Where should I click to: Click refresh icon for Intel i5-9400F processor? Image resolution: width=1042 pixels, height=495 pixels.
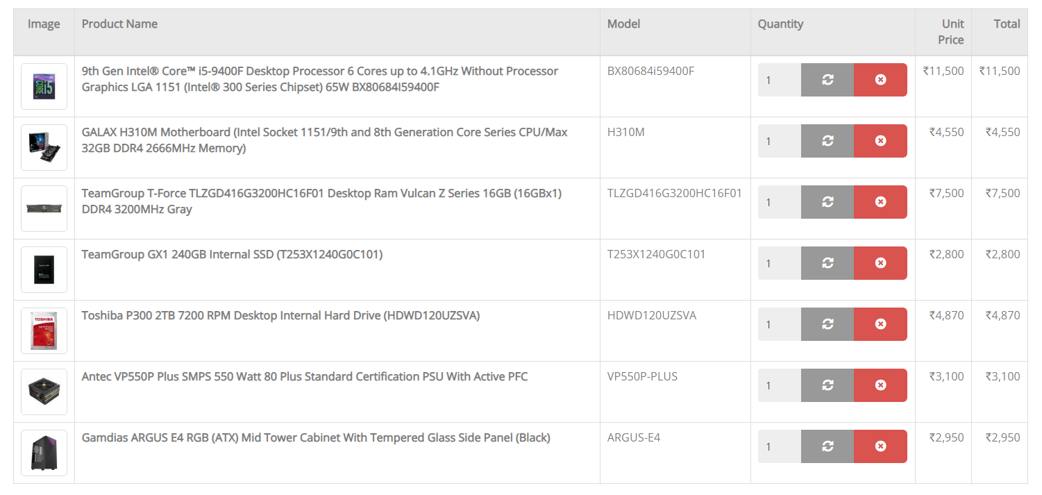[827, 80]
